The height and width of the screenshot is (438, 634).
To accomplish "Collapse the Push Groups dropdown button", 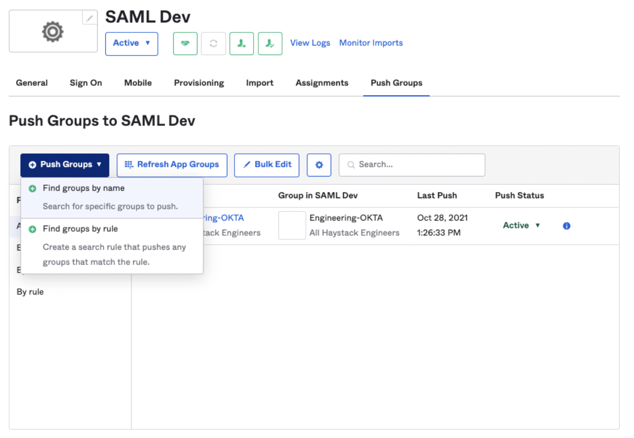I will coord(65,165).
